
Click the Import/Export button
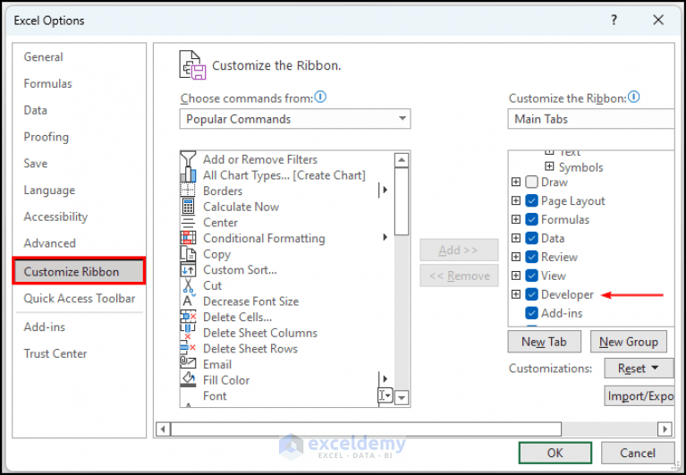(x=639, y=395)
